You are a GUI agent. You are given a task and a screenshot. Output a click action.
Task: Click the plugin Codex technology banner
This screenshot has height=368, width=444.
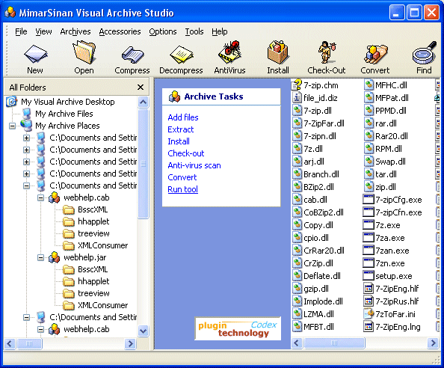click(238, 328)
